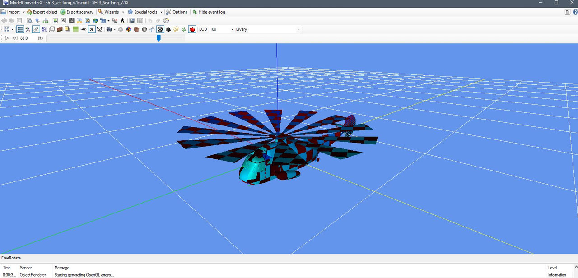578x278 pixels.
Task: Click the blue camera view icon
Action: [109, 29]
